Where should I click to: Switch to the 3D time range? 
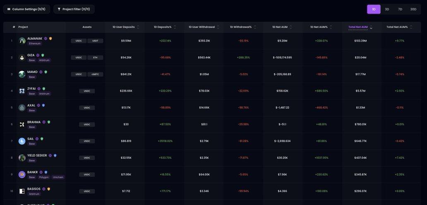(387, 9)
